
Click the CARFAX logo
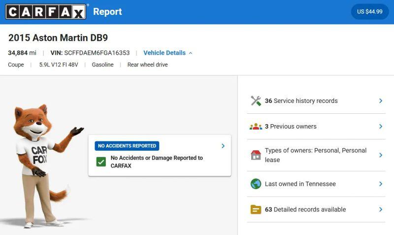pos(46,11)
